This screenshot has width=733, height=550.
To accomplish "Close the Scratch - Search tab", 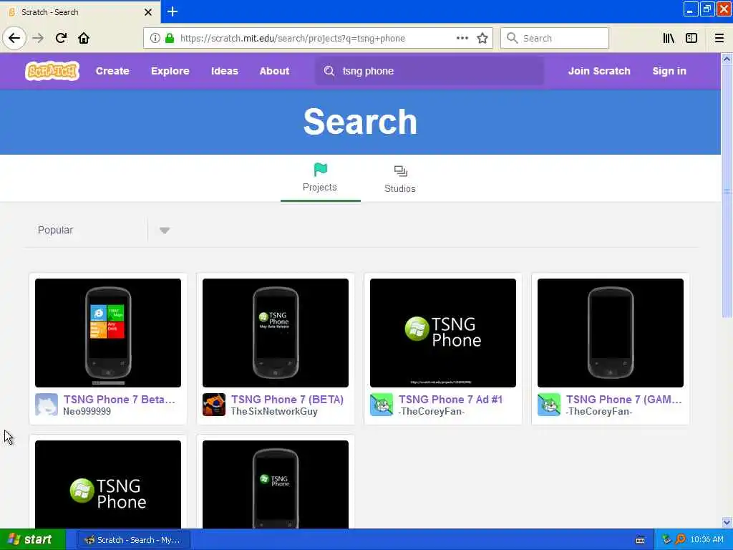I will [148, 11].
